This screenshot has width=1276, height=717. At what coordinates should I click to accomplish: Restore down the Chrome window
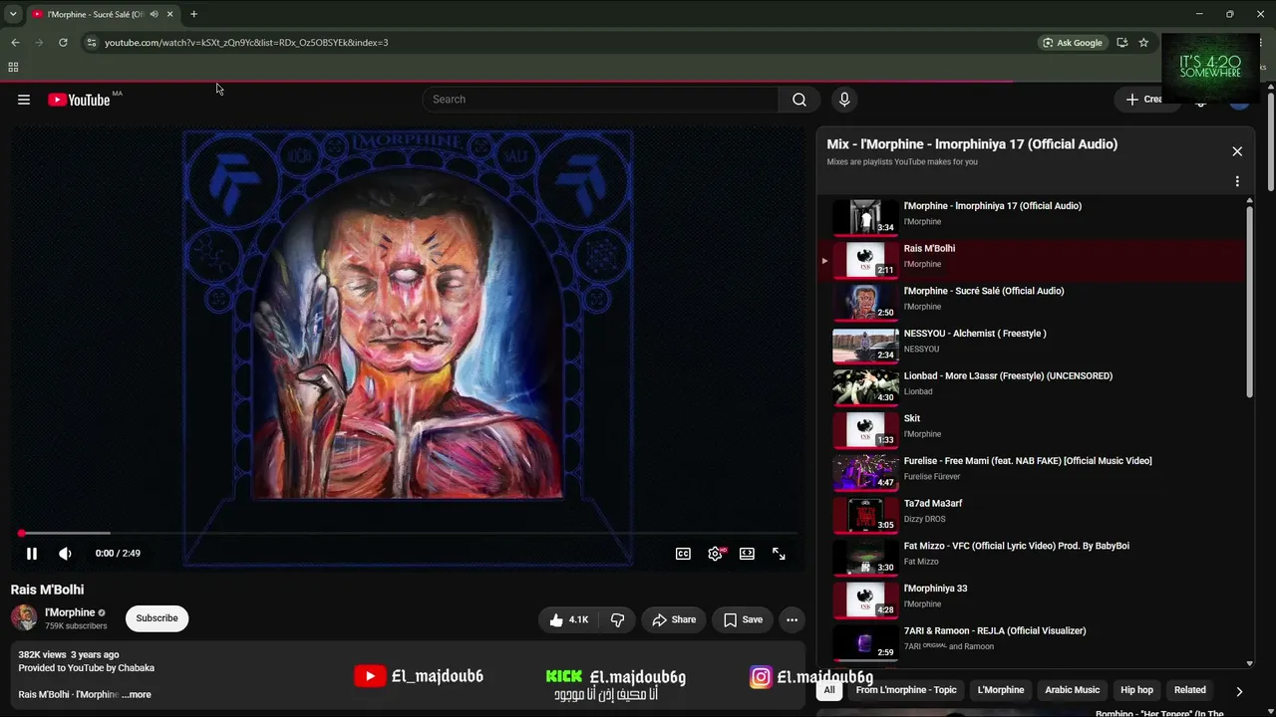1229,14
